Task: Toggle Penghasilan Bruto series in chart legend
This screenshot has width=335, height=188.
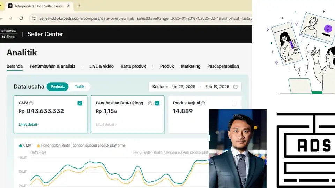Action: pyautogui.click(x=81, y=146)
